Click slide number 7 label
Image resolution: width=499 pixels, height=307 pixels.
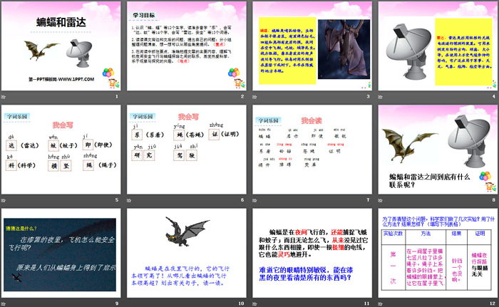pyautogui.click(x=369, y=199)
